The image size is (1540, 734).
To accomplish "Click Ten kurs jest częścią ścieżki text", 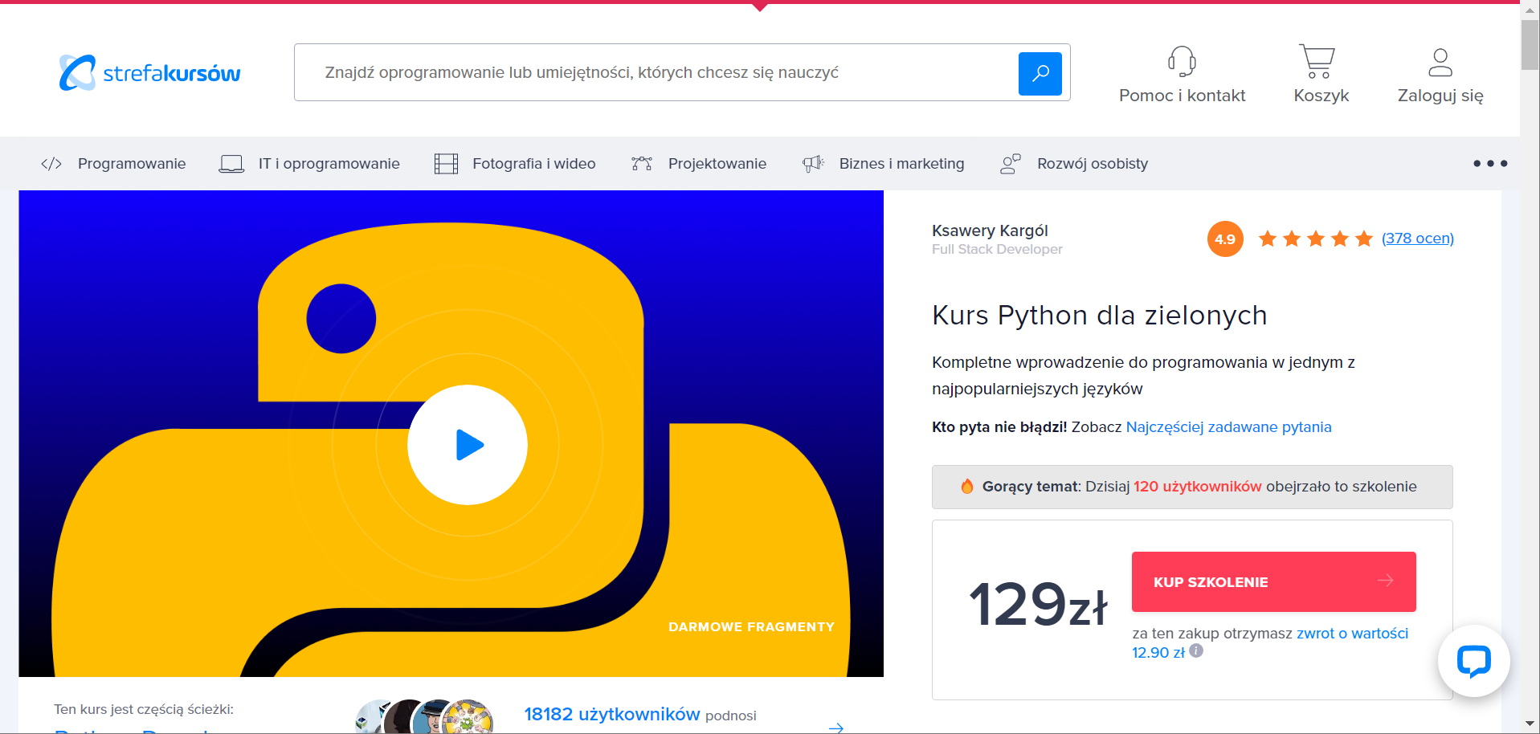I will (x=144, y=710).
